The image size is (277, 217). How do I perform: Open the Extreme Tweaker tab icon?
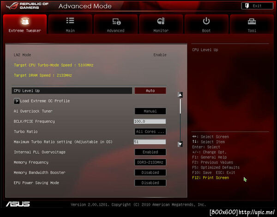click(x=25, y=21)
